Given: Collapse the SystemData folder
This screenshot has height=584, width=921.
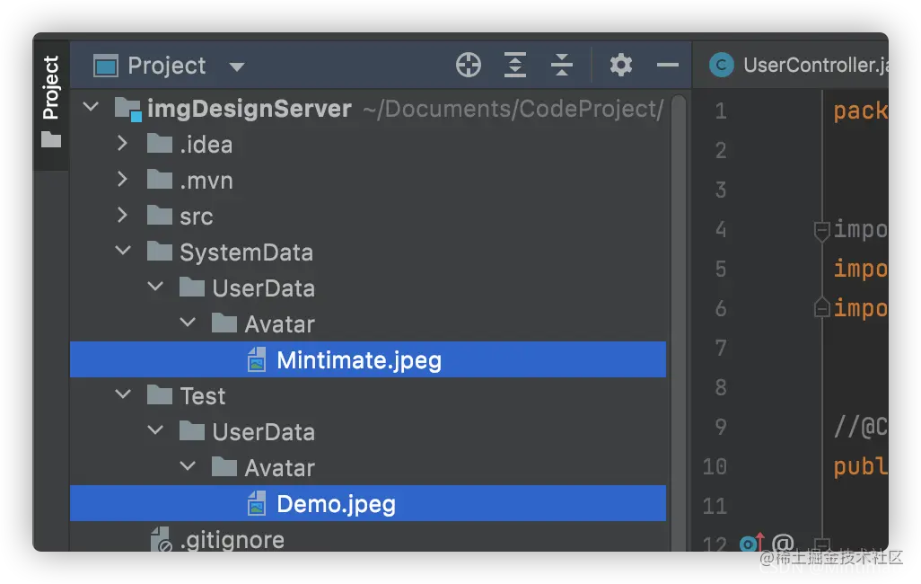Looking at the screenshot, I should [x=123, y=252].
